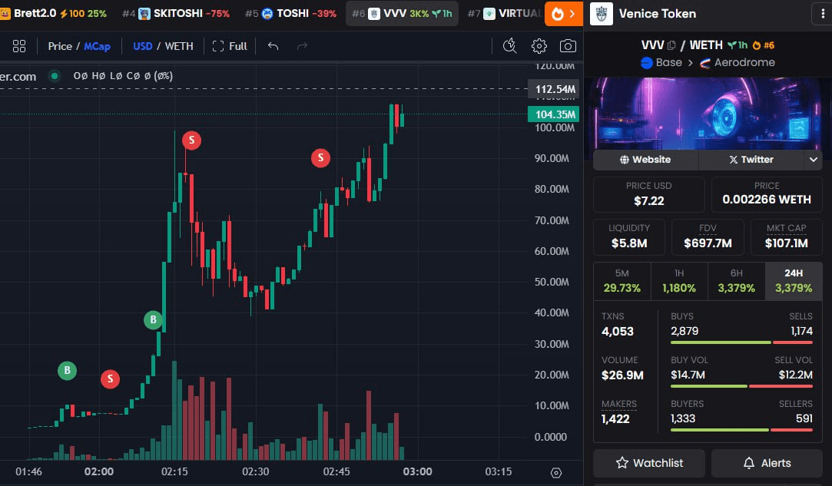This screenshot has height=486, width=832.
Task: Select the 1H timeframe stats tab
Action: (x=679, y=281)
